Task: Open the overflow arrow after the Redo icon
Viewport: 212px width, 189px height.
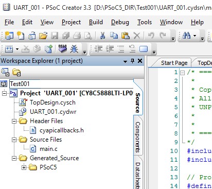Action: point(173,39)
